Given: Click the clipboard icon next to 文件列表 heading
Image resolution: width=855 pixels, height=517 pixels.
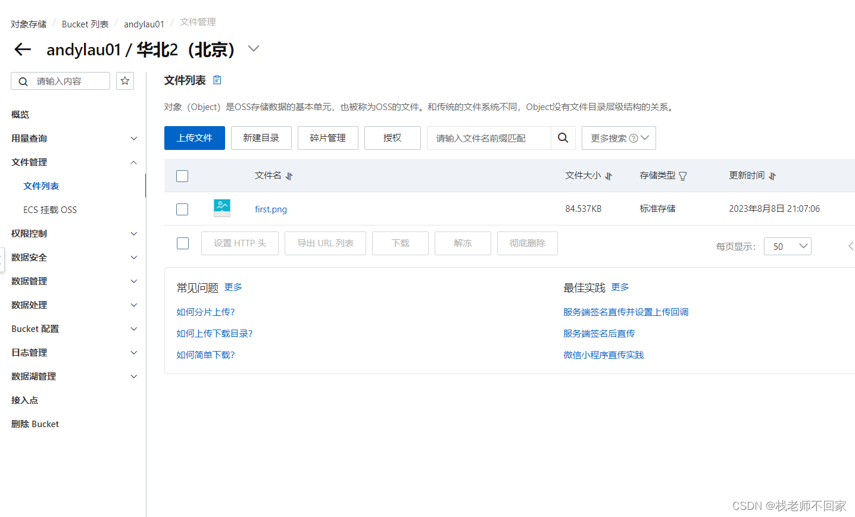Looking at the screenshot, I should 217,80.
